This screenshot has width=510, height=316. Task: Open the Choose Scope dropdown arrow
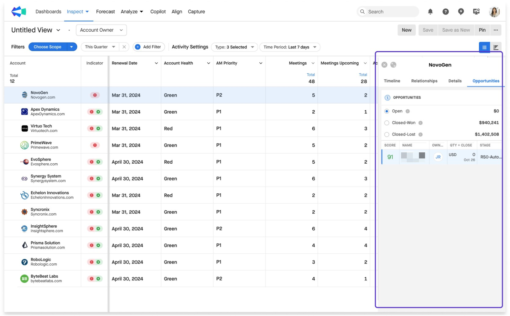tap(71, 47)
